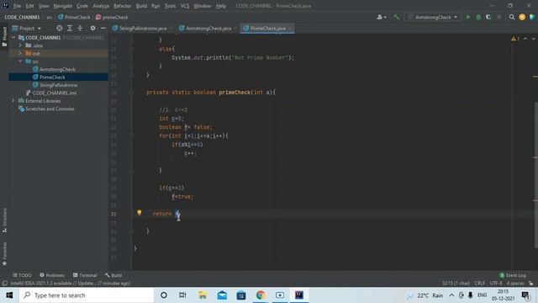Show hidden system tray icons
The height and width of the screenshot is (303, 538).
[x=451, y=295]
